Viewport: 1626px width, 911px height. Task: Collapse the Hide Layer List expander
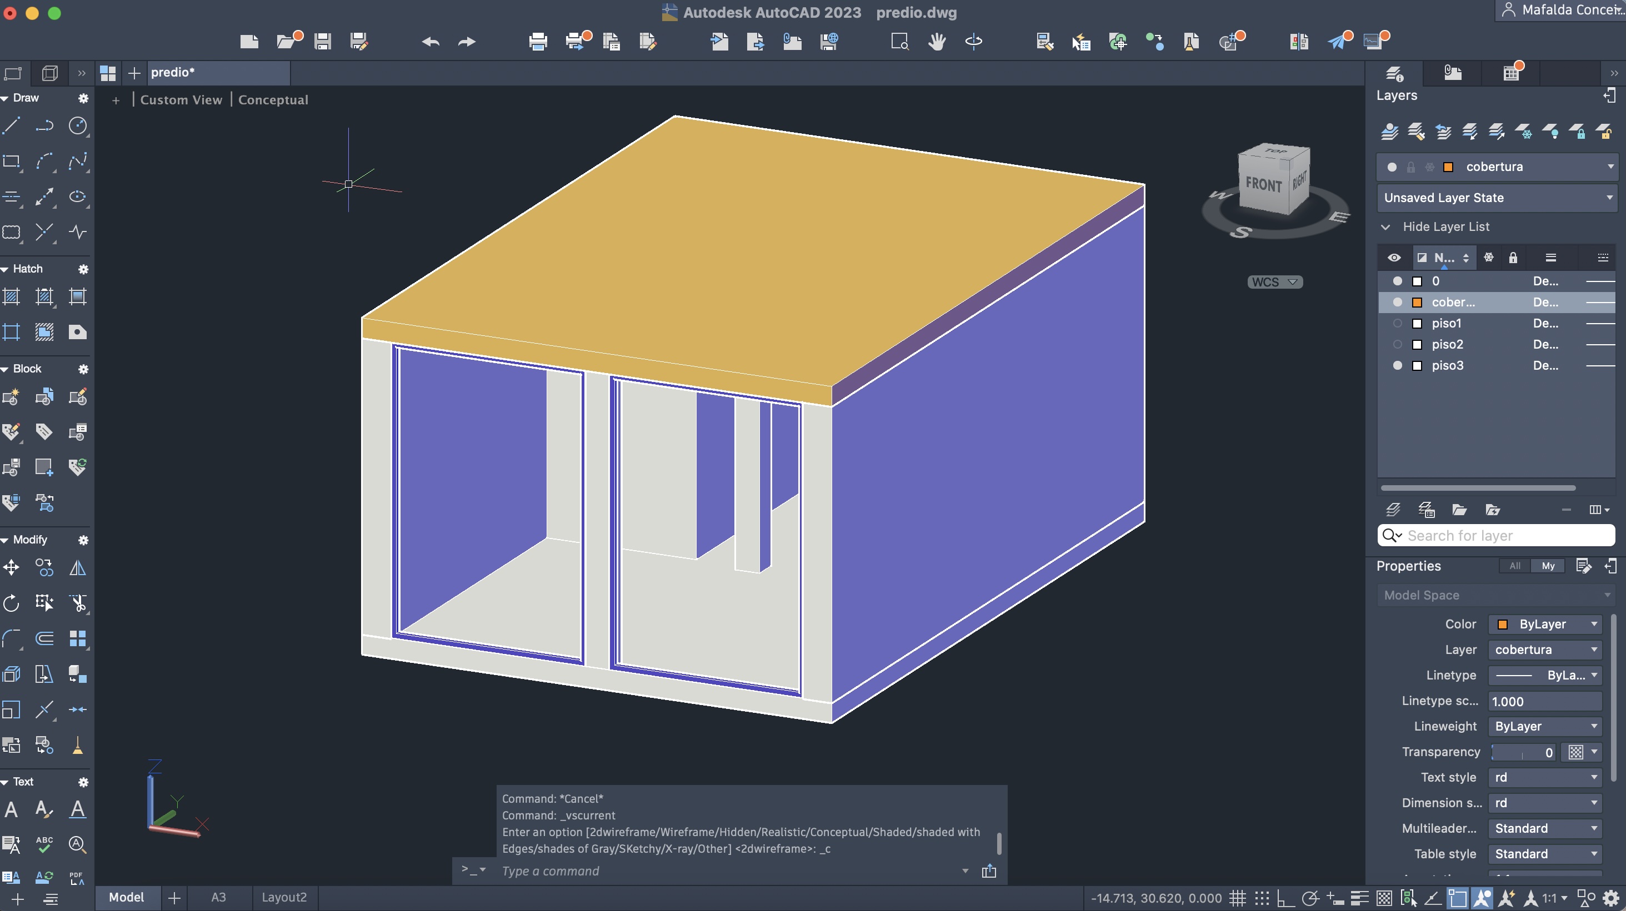tap(1385, 227)
